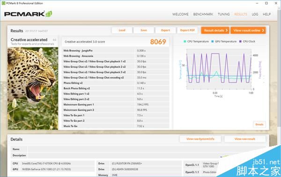Select the Web Browsing - Amazonia row
Viewport: 281px width, 177px height.
(115, 56)
